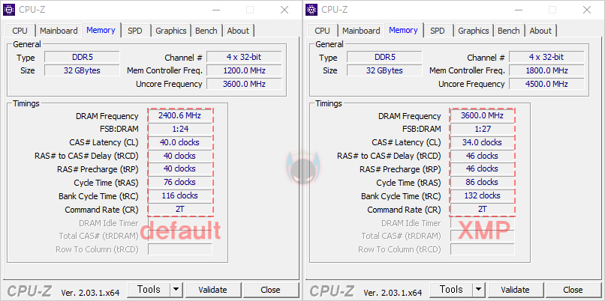Image resolution: width=605 pixels, height=301 pixels.
Task: Open the About tab in right window
Action: pos(540,31)
